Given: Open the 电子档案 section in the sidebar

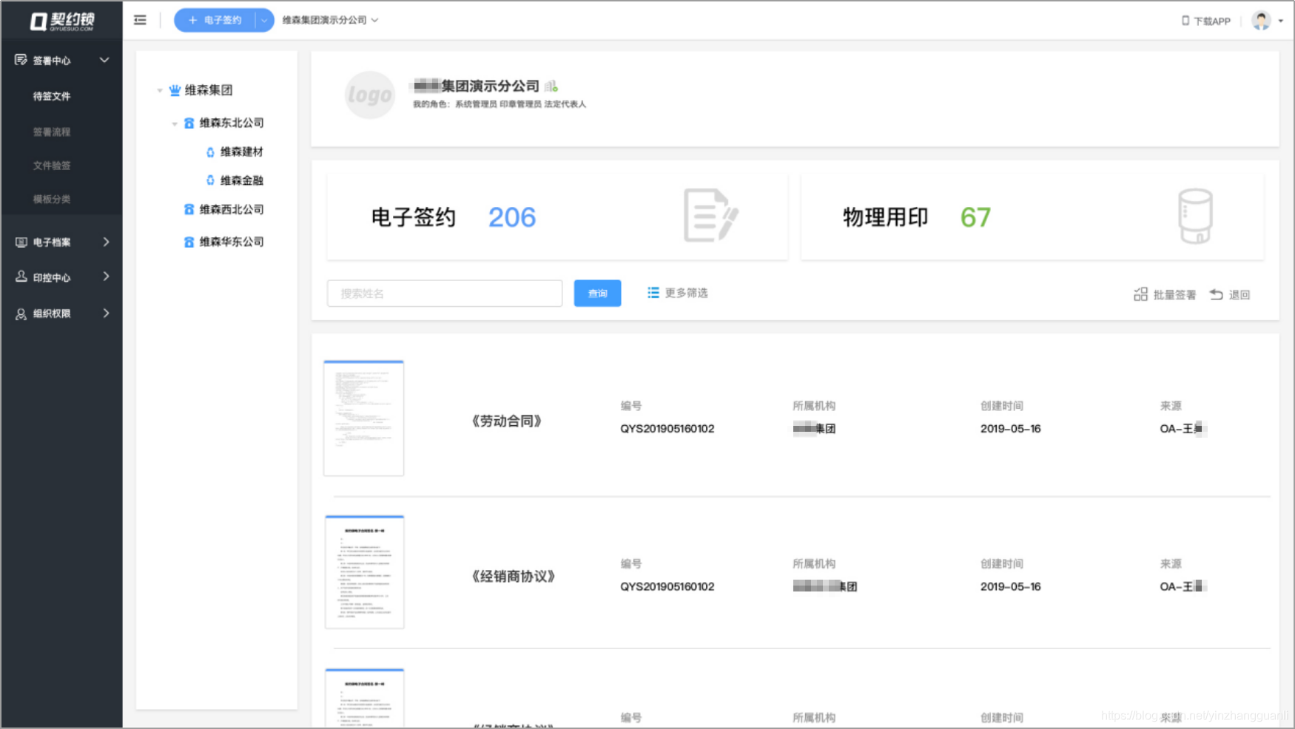Looking at the screenshot, I should (52, 242).
